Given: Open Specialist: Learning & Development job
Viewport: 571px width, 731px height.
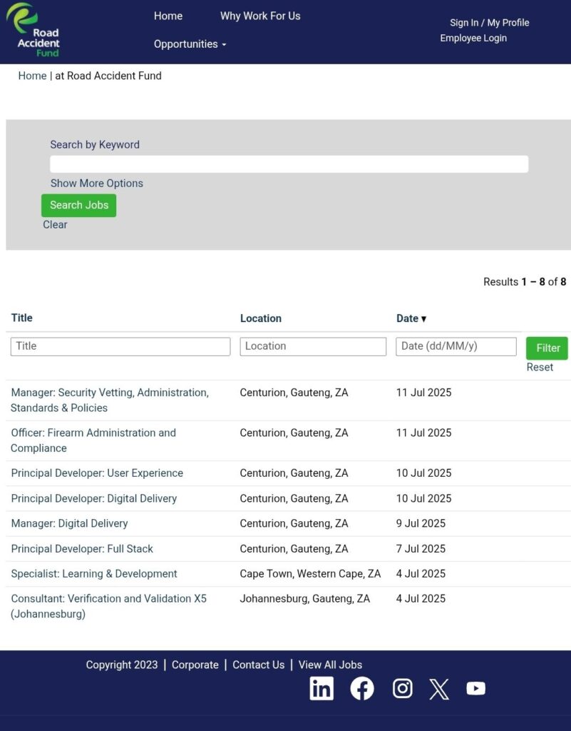Looking at the screenshot, I should pyautogui.click(x=94, y=574).
